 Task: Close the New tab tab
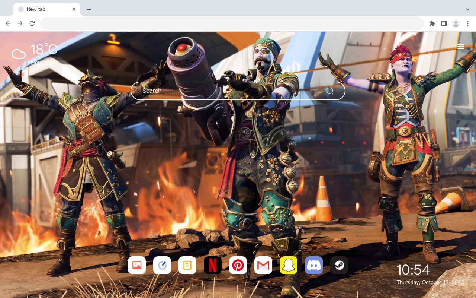tap(74, 9)
